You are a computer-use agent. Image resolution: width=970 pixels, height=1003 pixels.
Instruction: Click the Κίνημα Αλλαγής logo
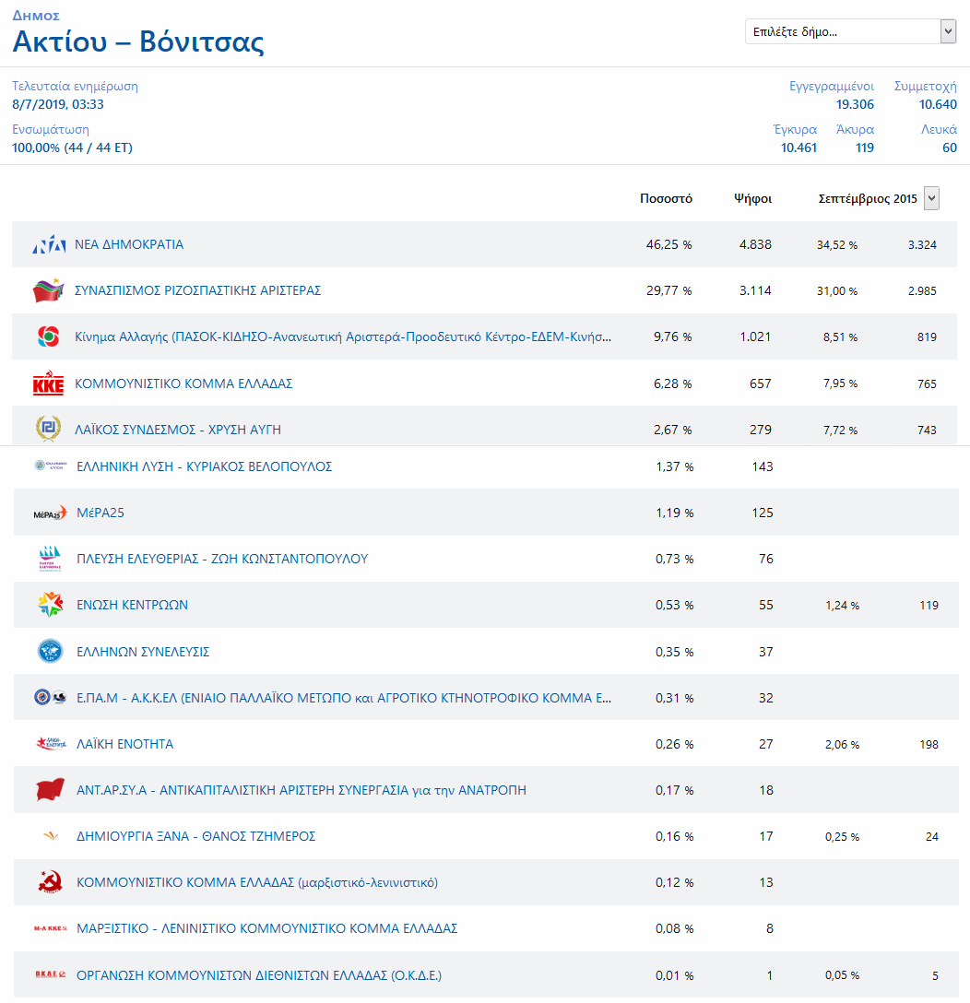[x=49, y=336]
